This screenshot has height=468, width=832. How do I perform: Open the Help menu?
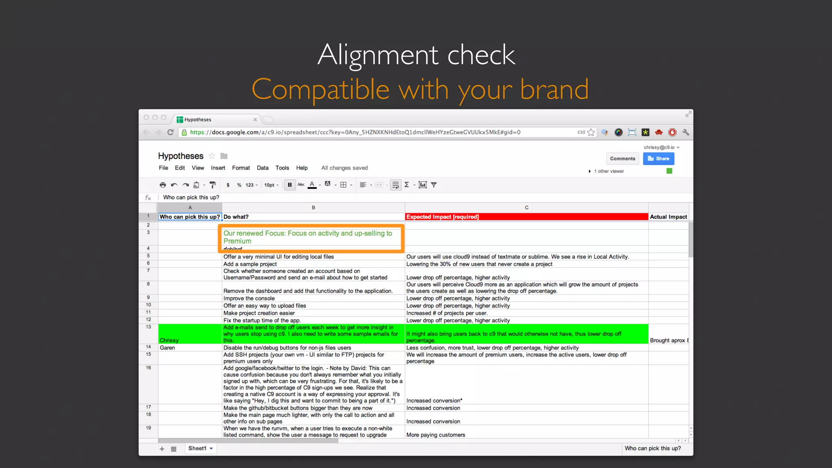pyautogui.click(x=302, y=168)
